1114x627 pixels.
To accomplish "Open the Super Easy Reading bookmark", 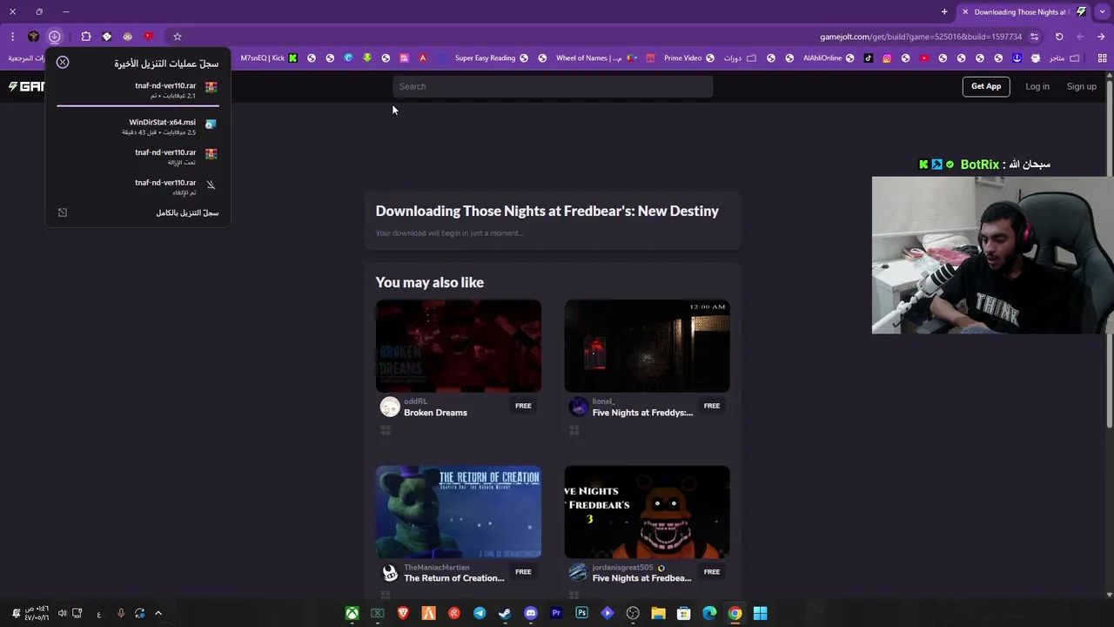I will [x=491, y=58].
